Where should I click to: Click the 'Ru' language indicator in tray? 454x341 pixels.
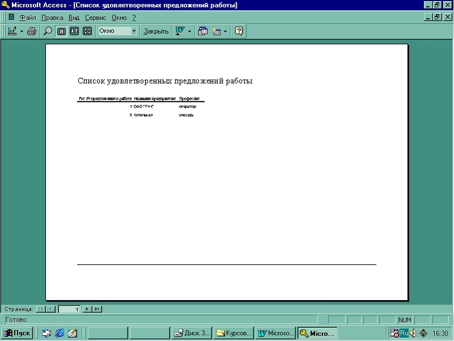coord(404,333)
